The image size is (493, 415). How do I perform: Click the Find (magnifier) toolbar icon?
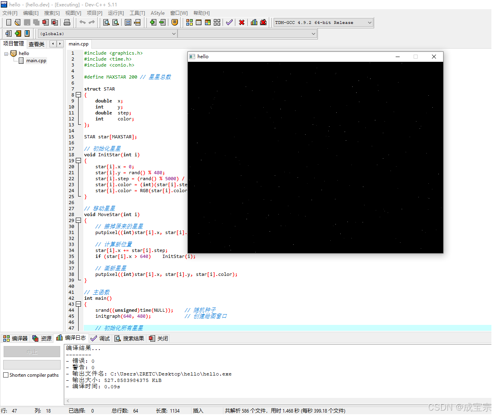106,22
